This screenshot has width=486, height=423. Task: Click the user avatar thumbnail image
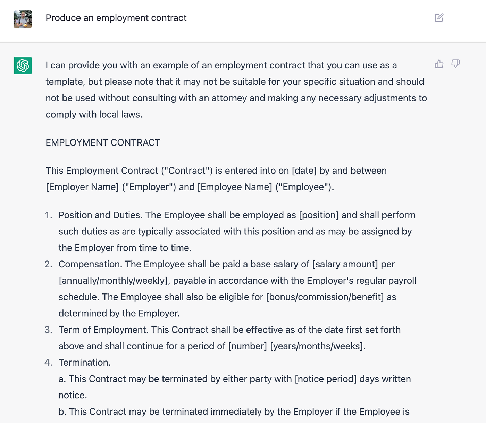point(22,19)
